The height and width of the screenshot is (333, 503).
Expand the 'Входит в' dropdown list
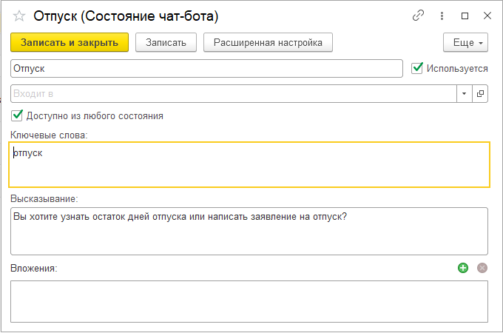tap(464, 94)
